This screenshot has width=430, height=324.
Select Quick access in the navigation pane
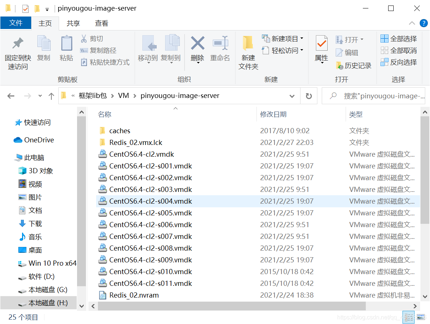click(33, 122)
